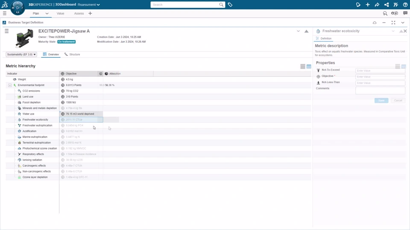Viewport: 410px width, 230px height.
Task: Click the collapse up triangle in product header
Action: (x=307, y=31)
